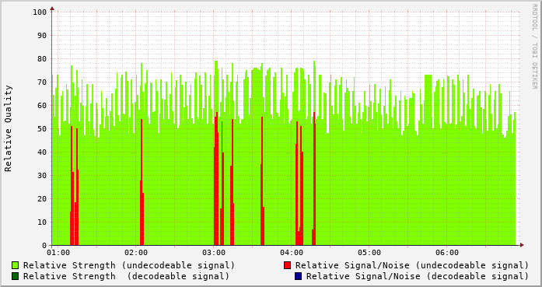Click the 100 value on the y-axis
Viewport: 542px width, 287px height.
(x=40, y=12)
